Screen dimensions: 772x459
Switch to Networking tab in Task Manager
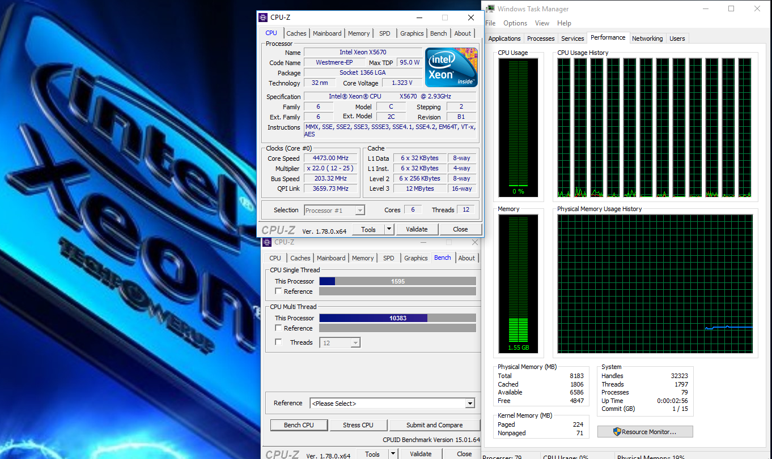tap(647, 38)
